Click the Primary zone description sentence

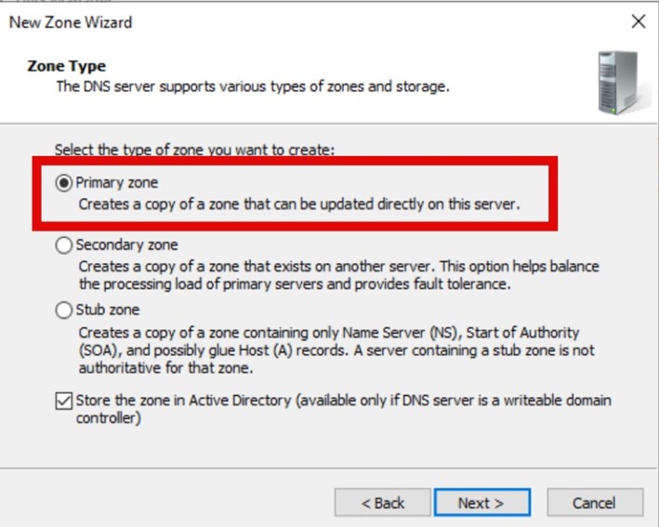(299, 204)
